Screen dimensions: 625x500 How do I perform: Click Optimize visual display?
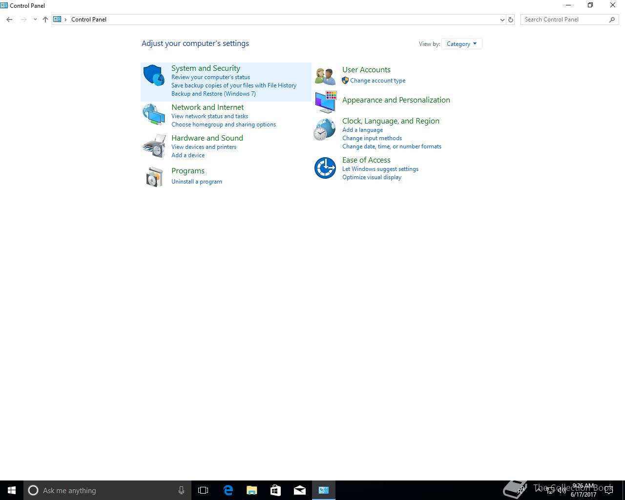pos(372,177)
